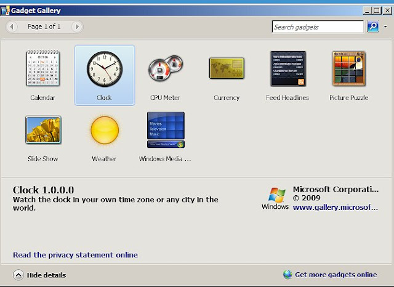Close the Gadget Gallery window
This screenshot has width=394, height=287.
(x=387, y=11)
